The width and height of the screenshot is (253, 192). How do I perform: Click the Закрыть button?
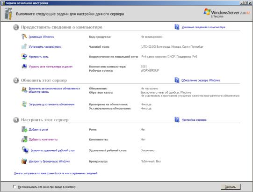pos(231,187)
